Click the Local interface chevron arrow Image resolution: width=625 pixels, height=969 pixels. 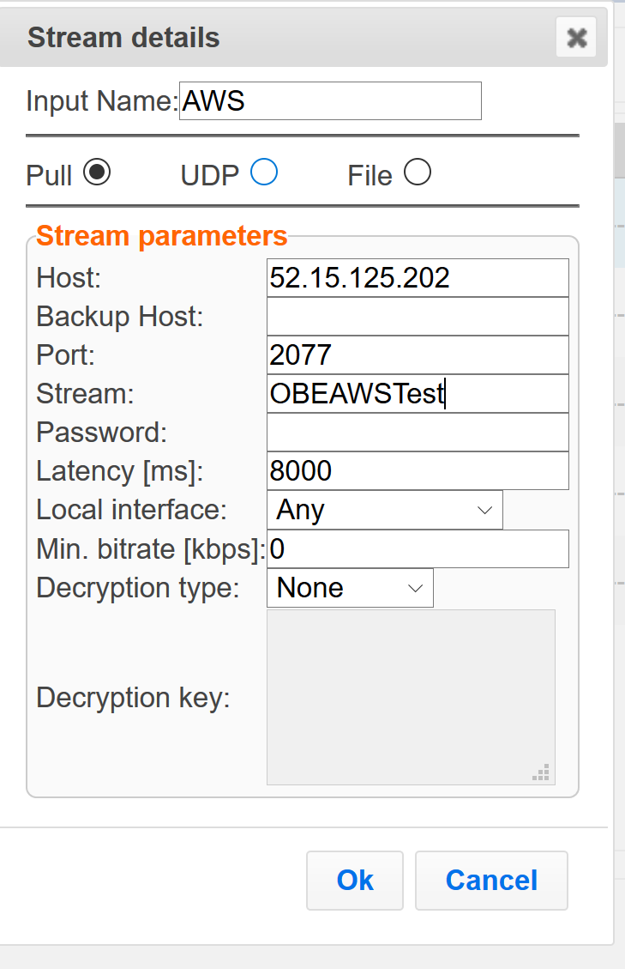pos(484,511)
